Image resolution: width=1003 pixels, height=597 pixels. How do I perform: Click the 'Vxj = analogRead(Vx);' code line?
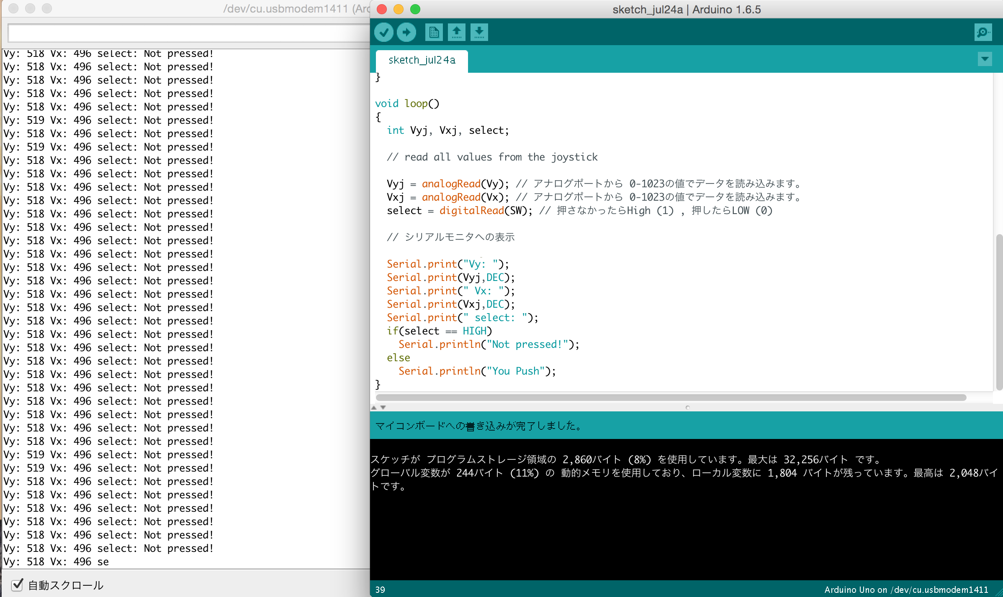448,197
